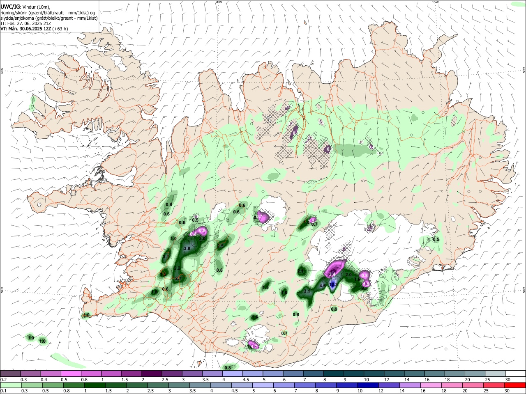This screenshot has height=394, width=526.
Task: Click the '2.7' precipitation value on the map
Action: point(178,278)
